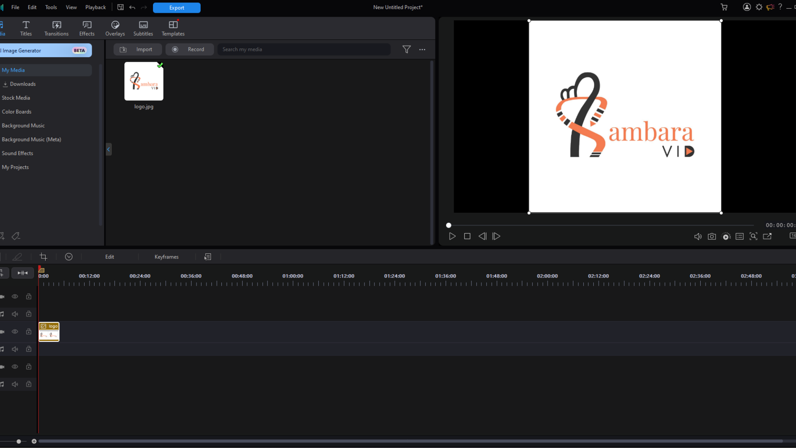
Task: Toggle visibility of the top video track
Action: point(15,297)
